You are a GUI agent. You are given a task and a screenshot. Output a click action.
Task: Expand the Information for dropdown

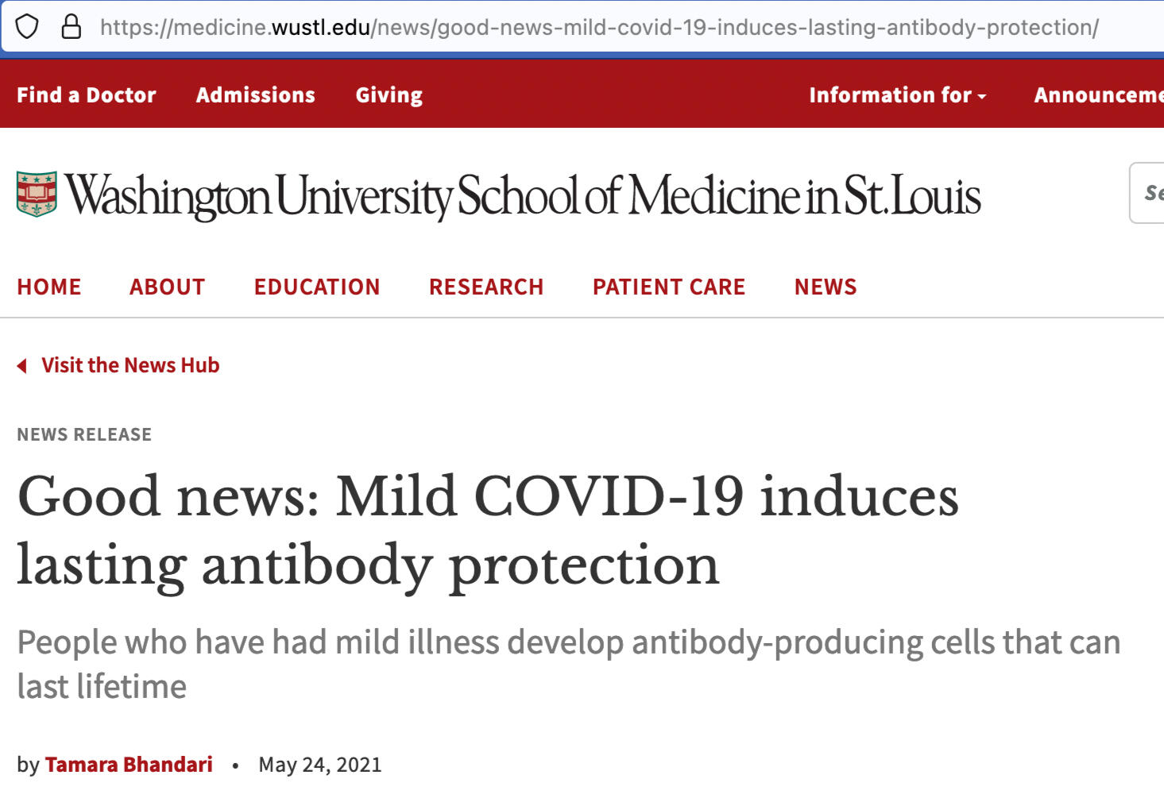coord(897,95)
